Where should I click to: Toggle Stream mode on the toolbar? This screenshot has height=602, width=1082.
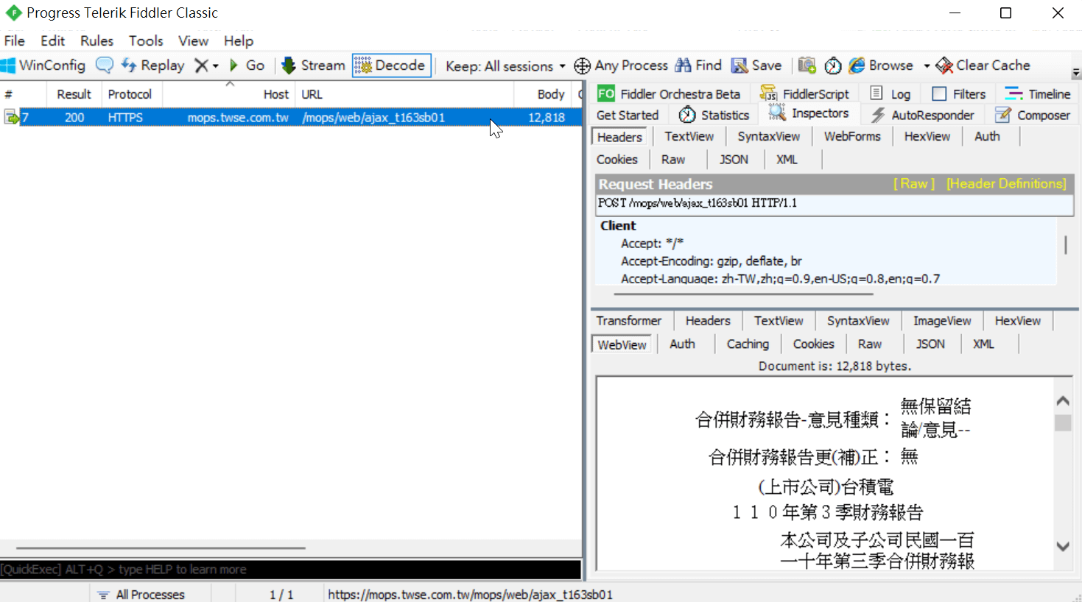313,65
